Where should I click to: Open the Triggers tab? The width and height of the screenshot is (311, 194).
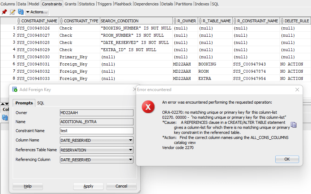(x=105, y=4)
